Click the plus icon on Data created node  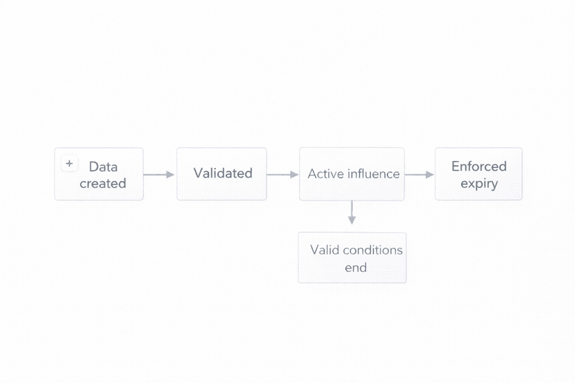(69, 164)
